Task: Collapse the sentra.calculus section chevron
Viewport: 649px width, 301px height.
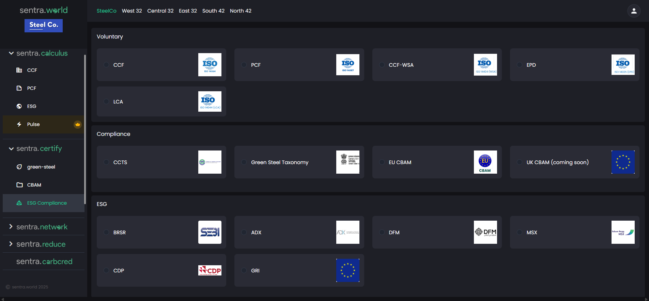Action: click(x=11, y=53)
